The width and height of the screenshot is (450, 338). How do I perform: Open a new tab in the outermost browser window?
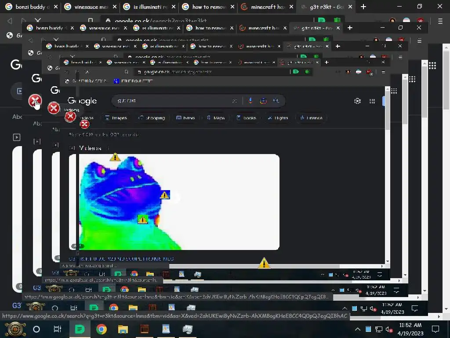(363, 7)
